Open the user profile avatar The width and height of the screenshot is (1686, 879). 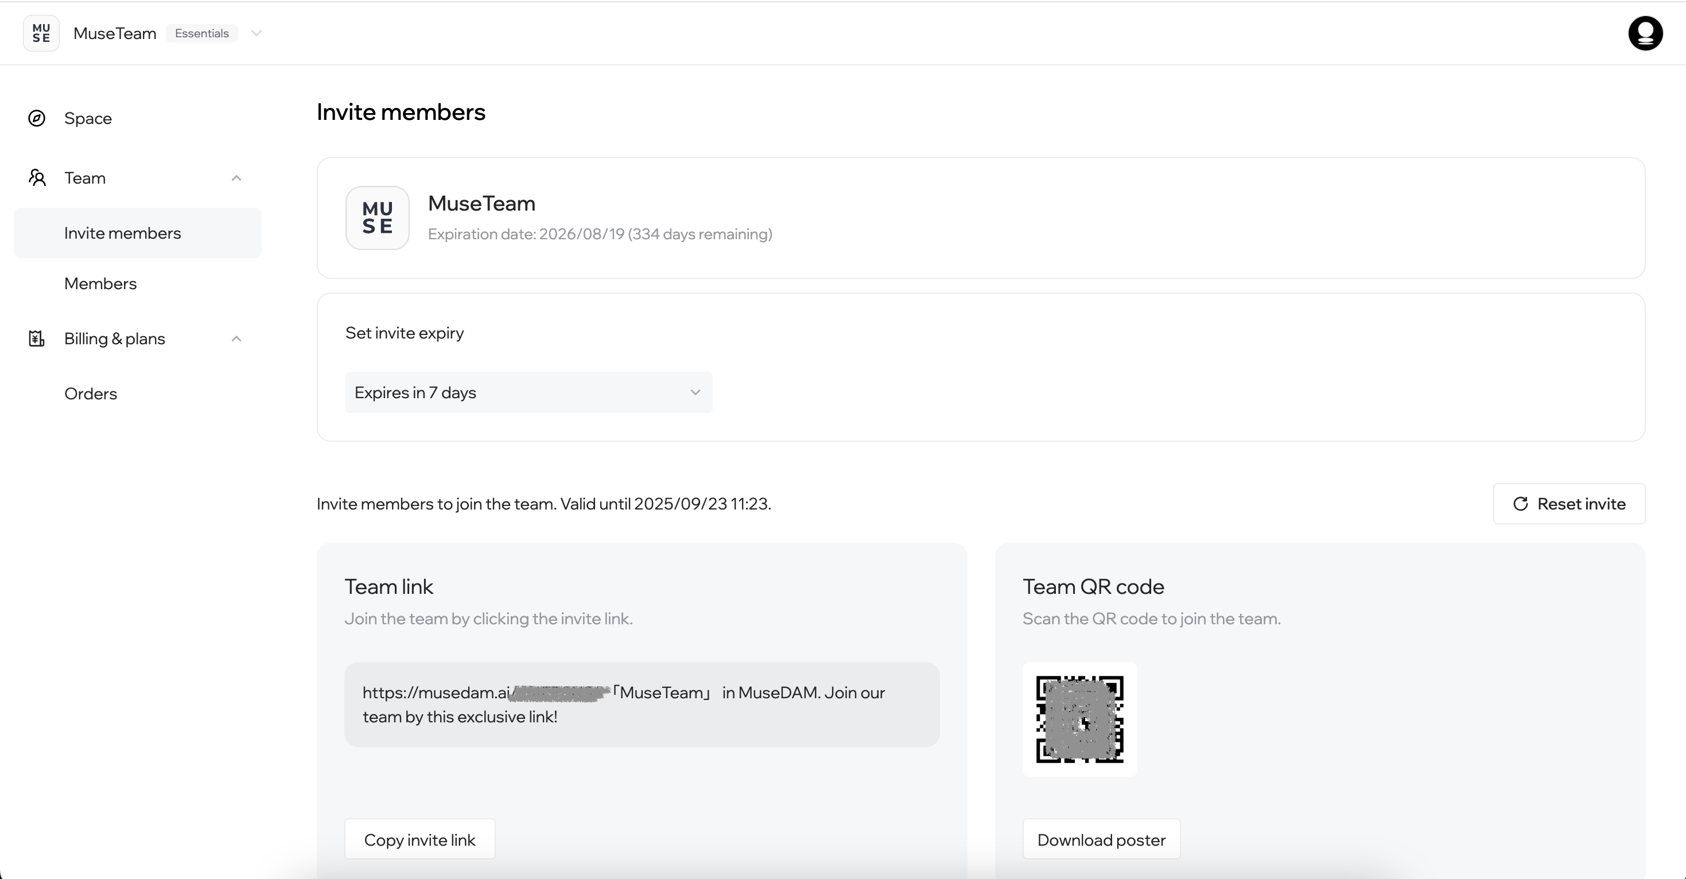click(x=1645, y=33)
